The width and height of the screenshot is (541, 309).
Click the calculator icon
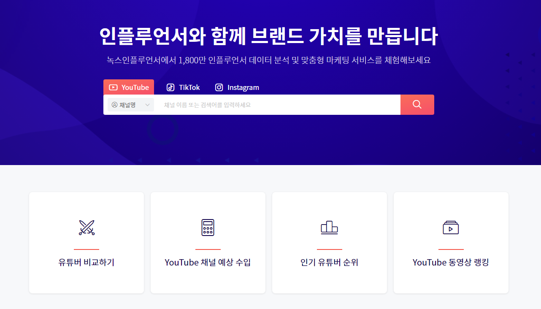(x=208, y=228)
